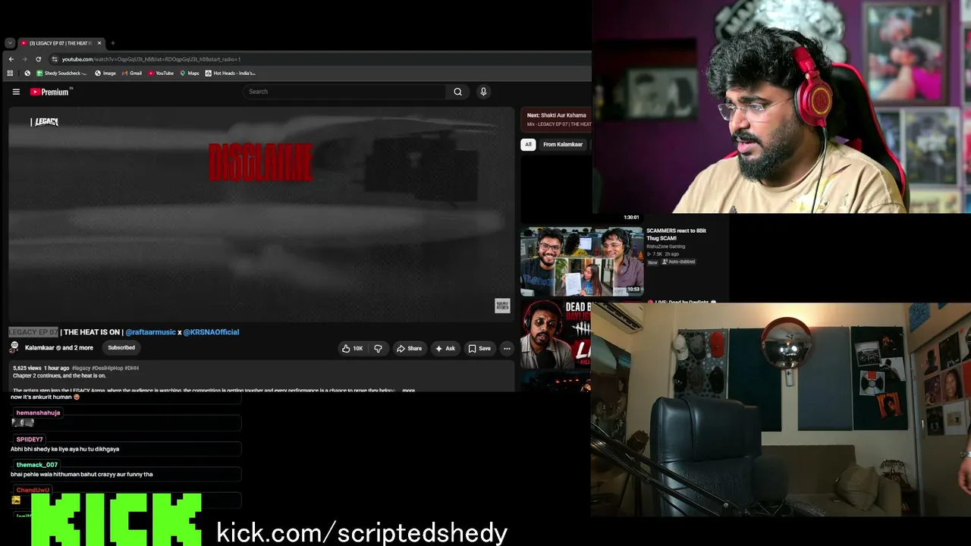Viewport: 971px width, 546px height.
Task: Close the LEGACY EP 07 browser tab
Action: (x=98, y=43)
